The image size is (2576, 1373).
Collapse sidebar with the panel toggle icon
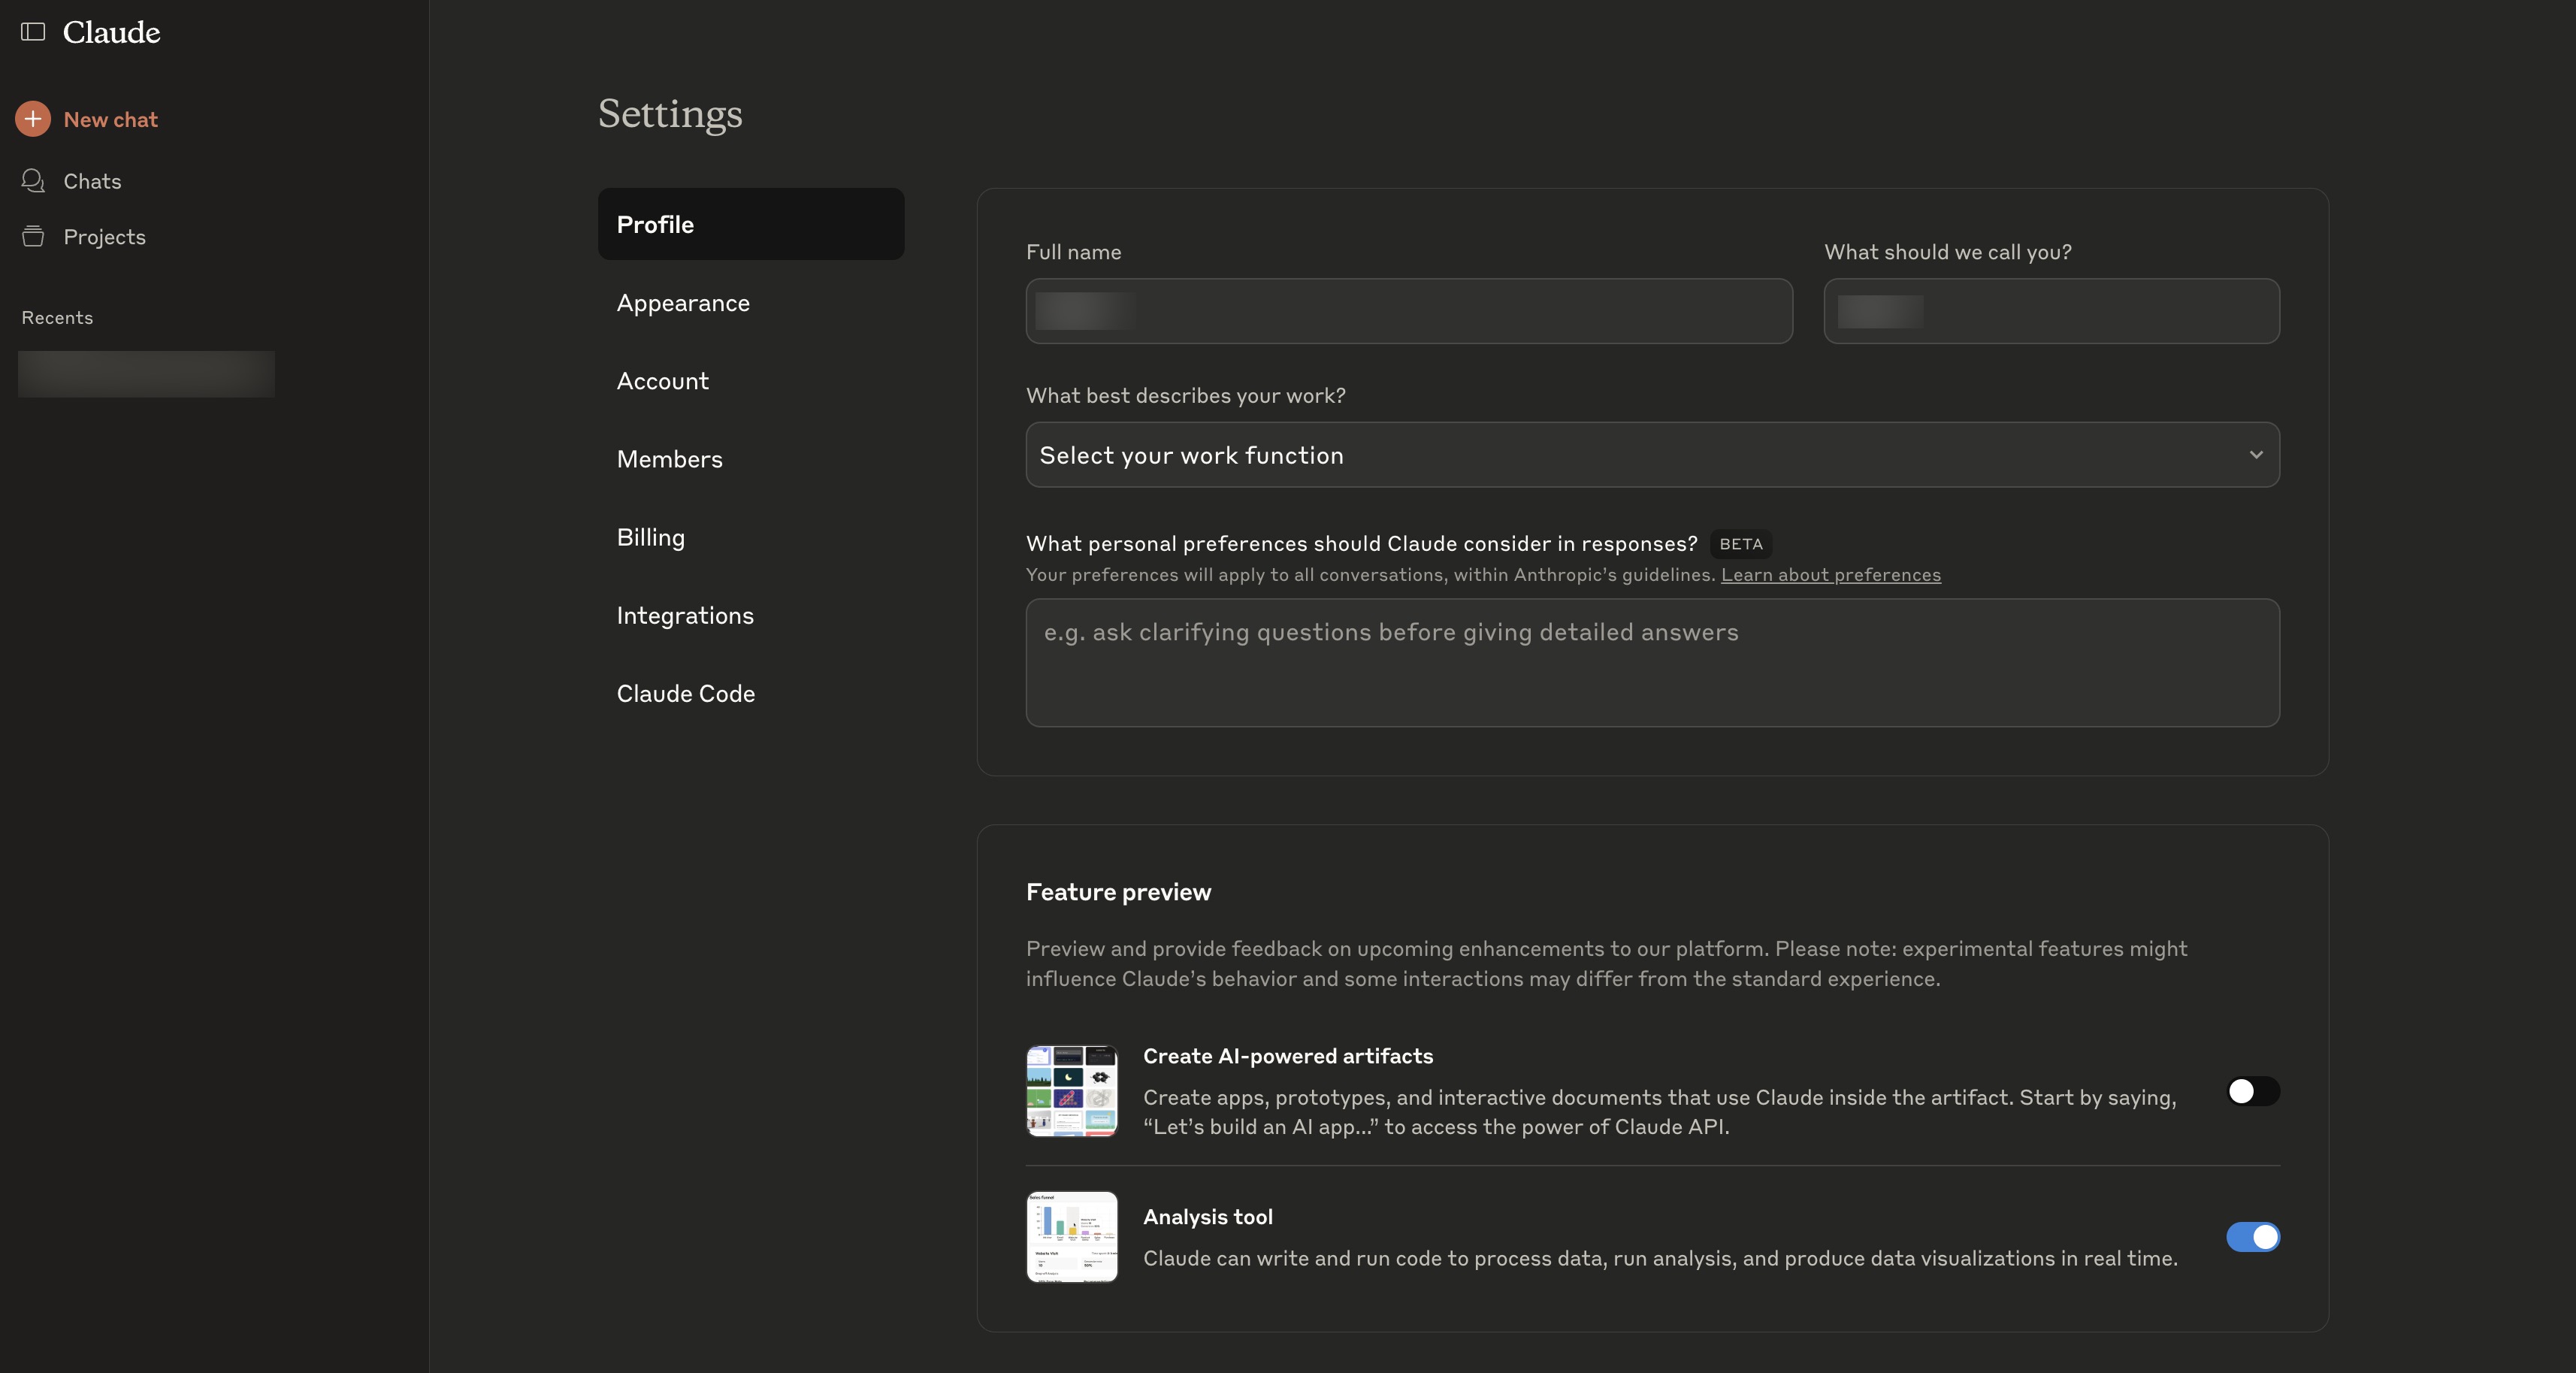point(33,32)
